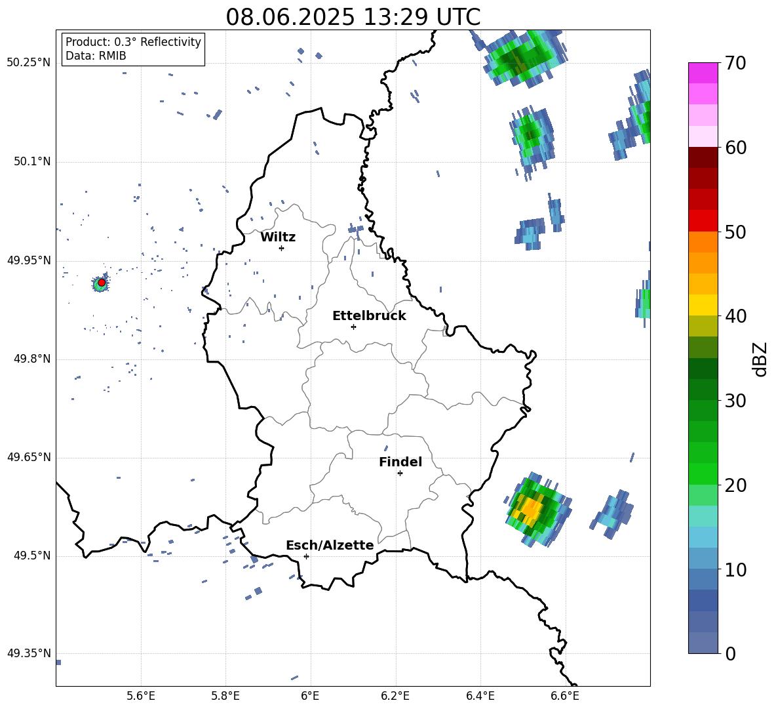Click the 49.8°N latitude label
776x709 pixels.
33,359
